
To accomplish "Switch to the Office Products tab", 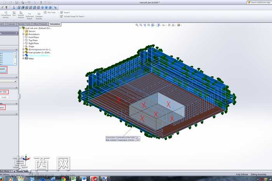I will coord(40,24).
